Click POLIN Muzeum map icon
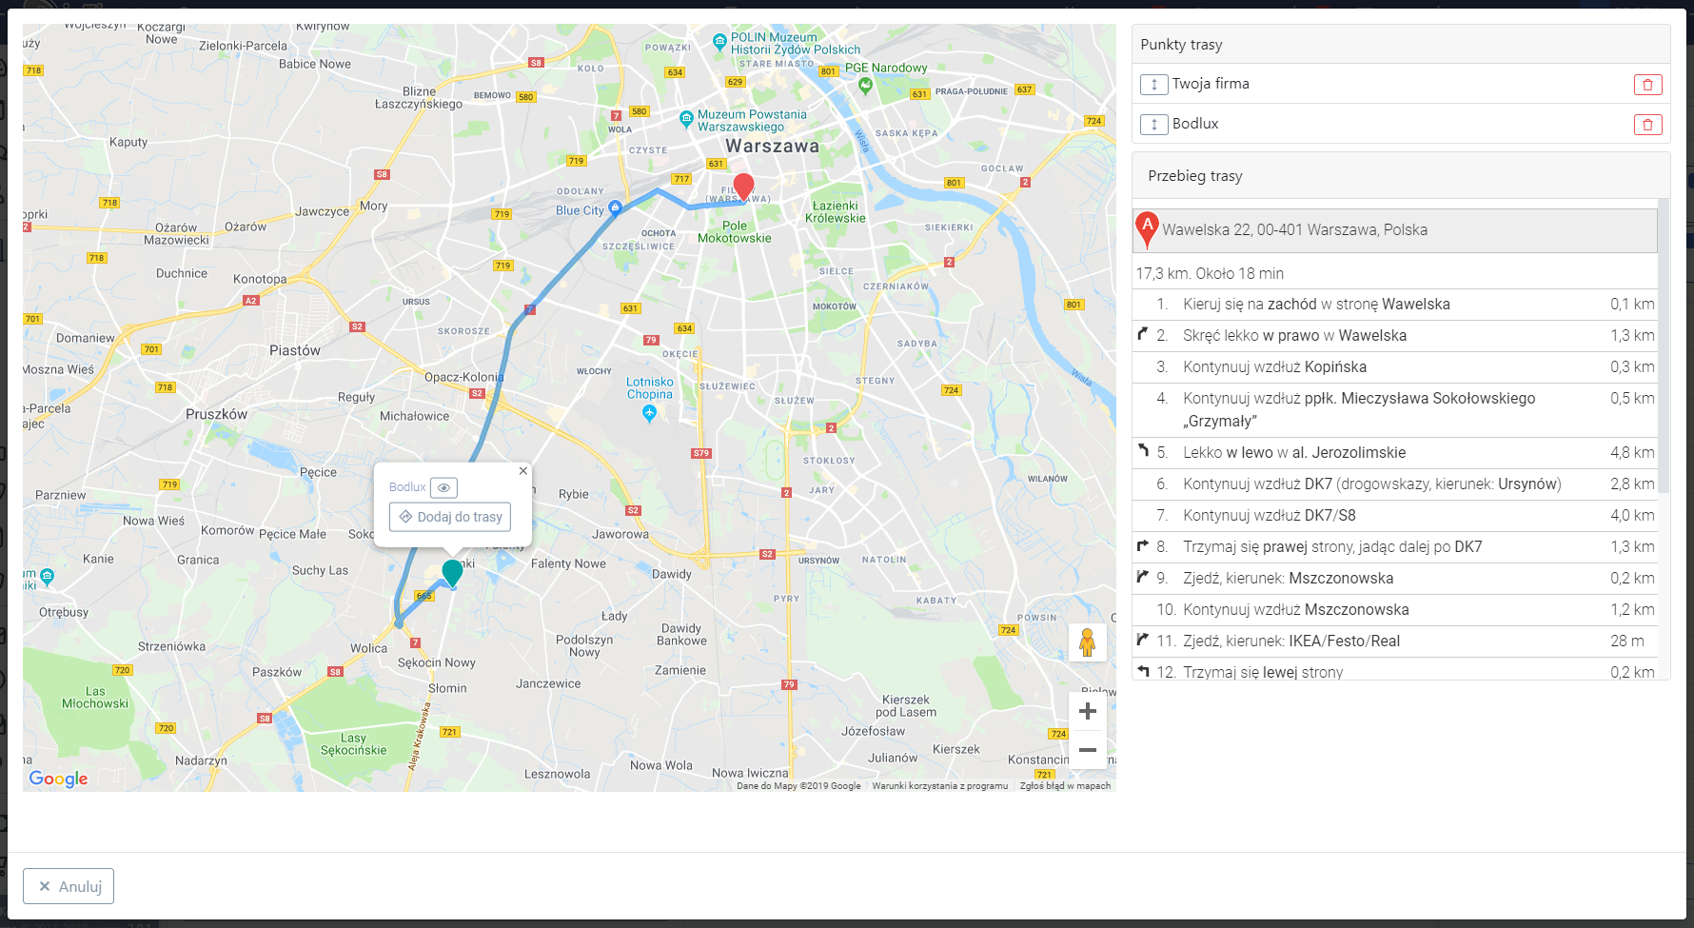Screen dimensions: 1694x928 (719, 41)
